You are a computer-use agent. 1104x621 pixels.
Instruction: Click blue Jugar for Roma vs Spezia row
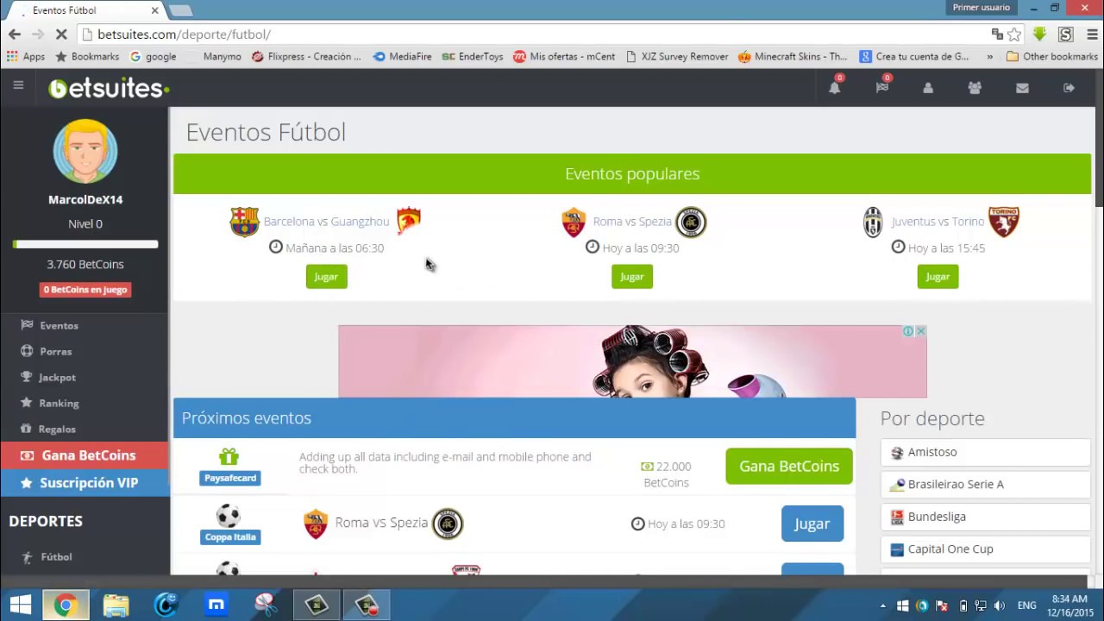tap(812, 524)
